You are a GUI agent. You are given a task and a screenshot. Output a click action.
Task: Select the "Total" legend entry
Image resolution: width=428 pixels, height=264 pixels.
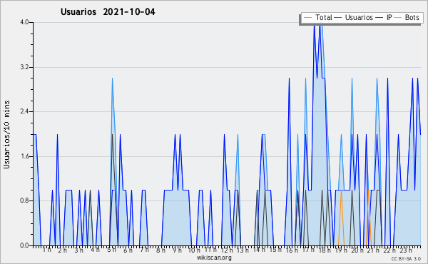(323, 17)
